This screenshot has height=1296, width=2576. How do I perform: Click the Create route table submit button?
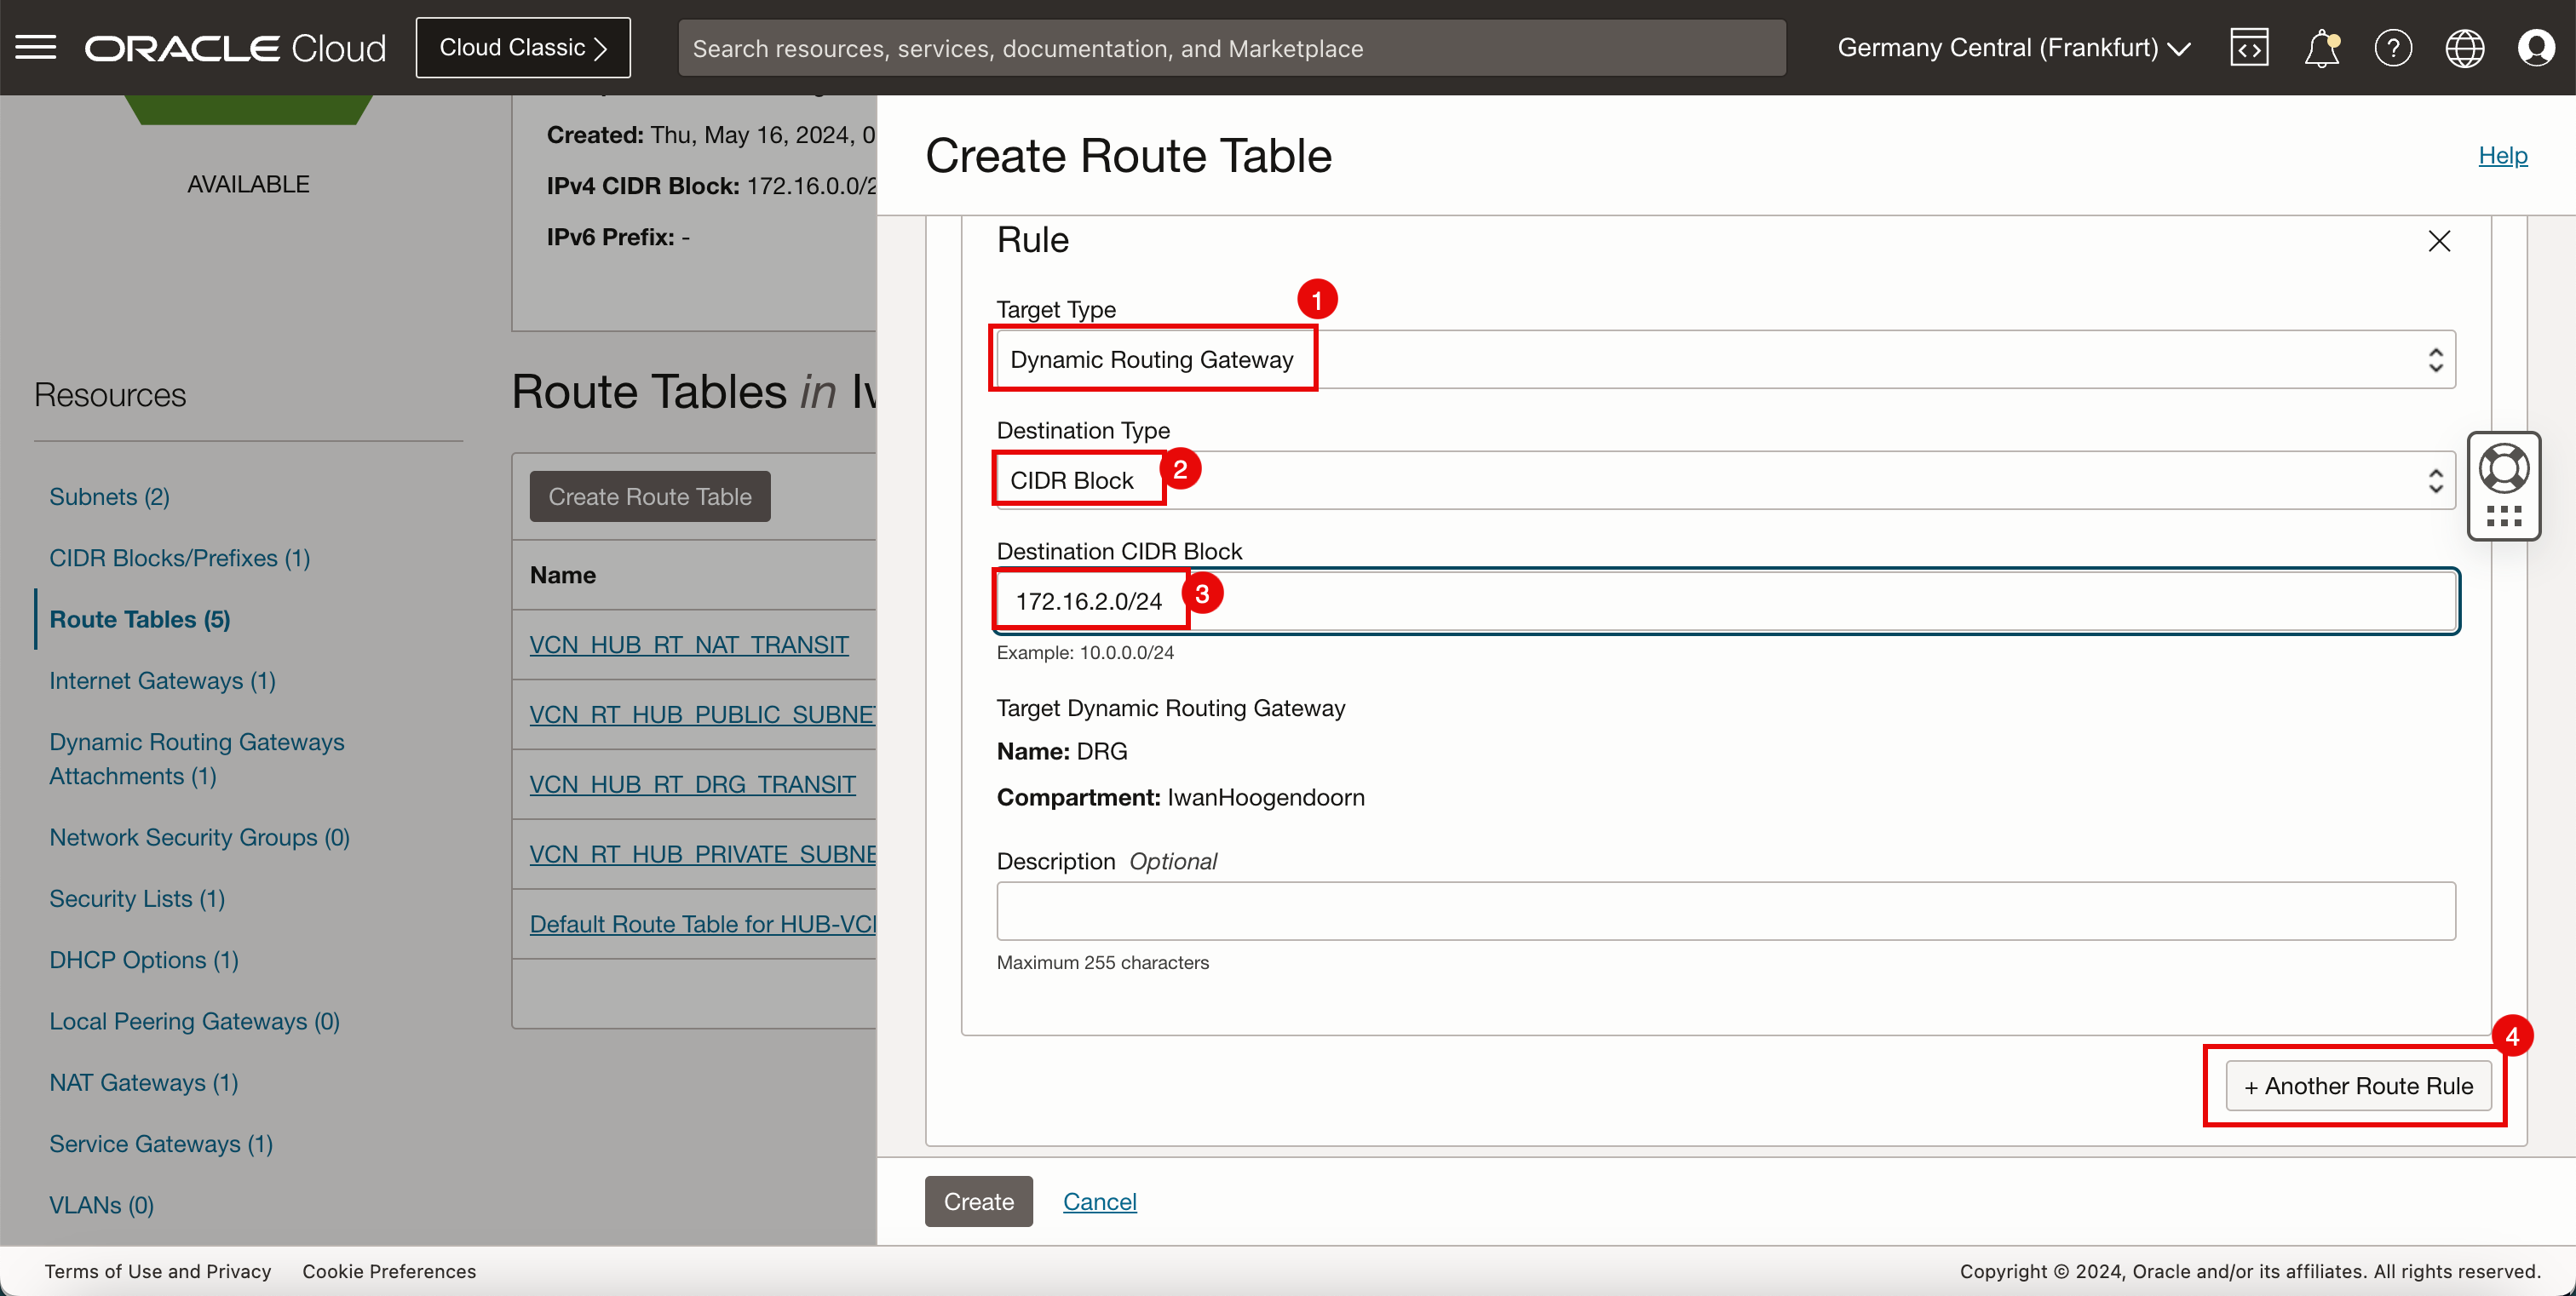coord(979,1201)
